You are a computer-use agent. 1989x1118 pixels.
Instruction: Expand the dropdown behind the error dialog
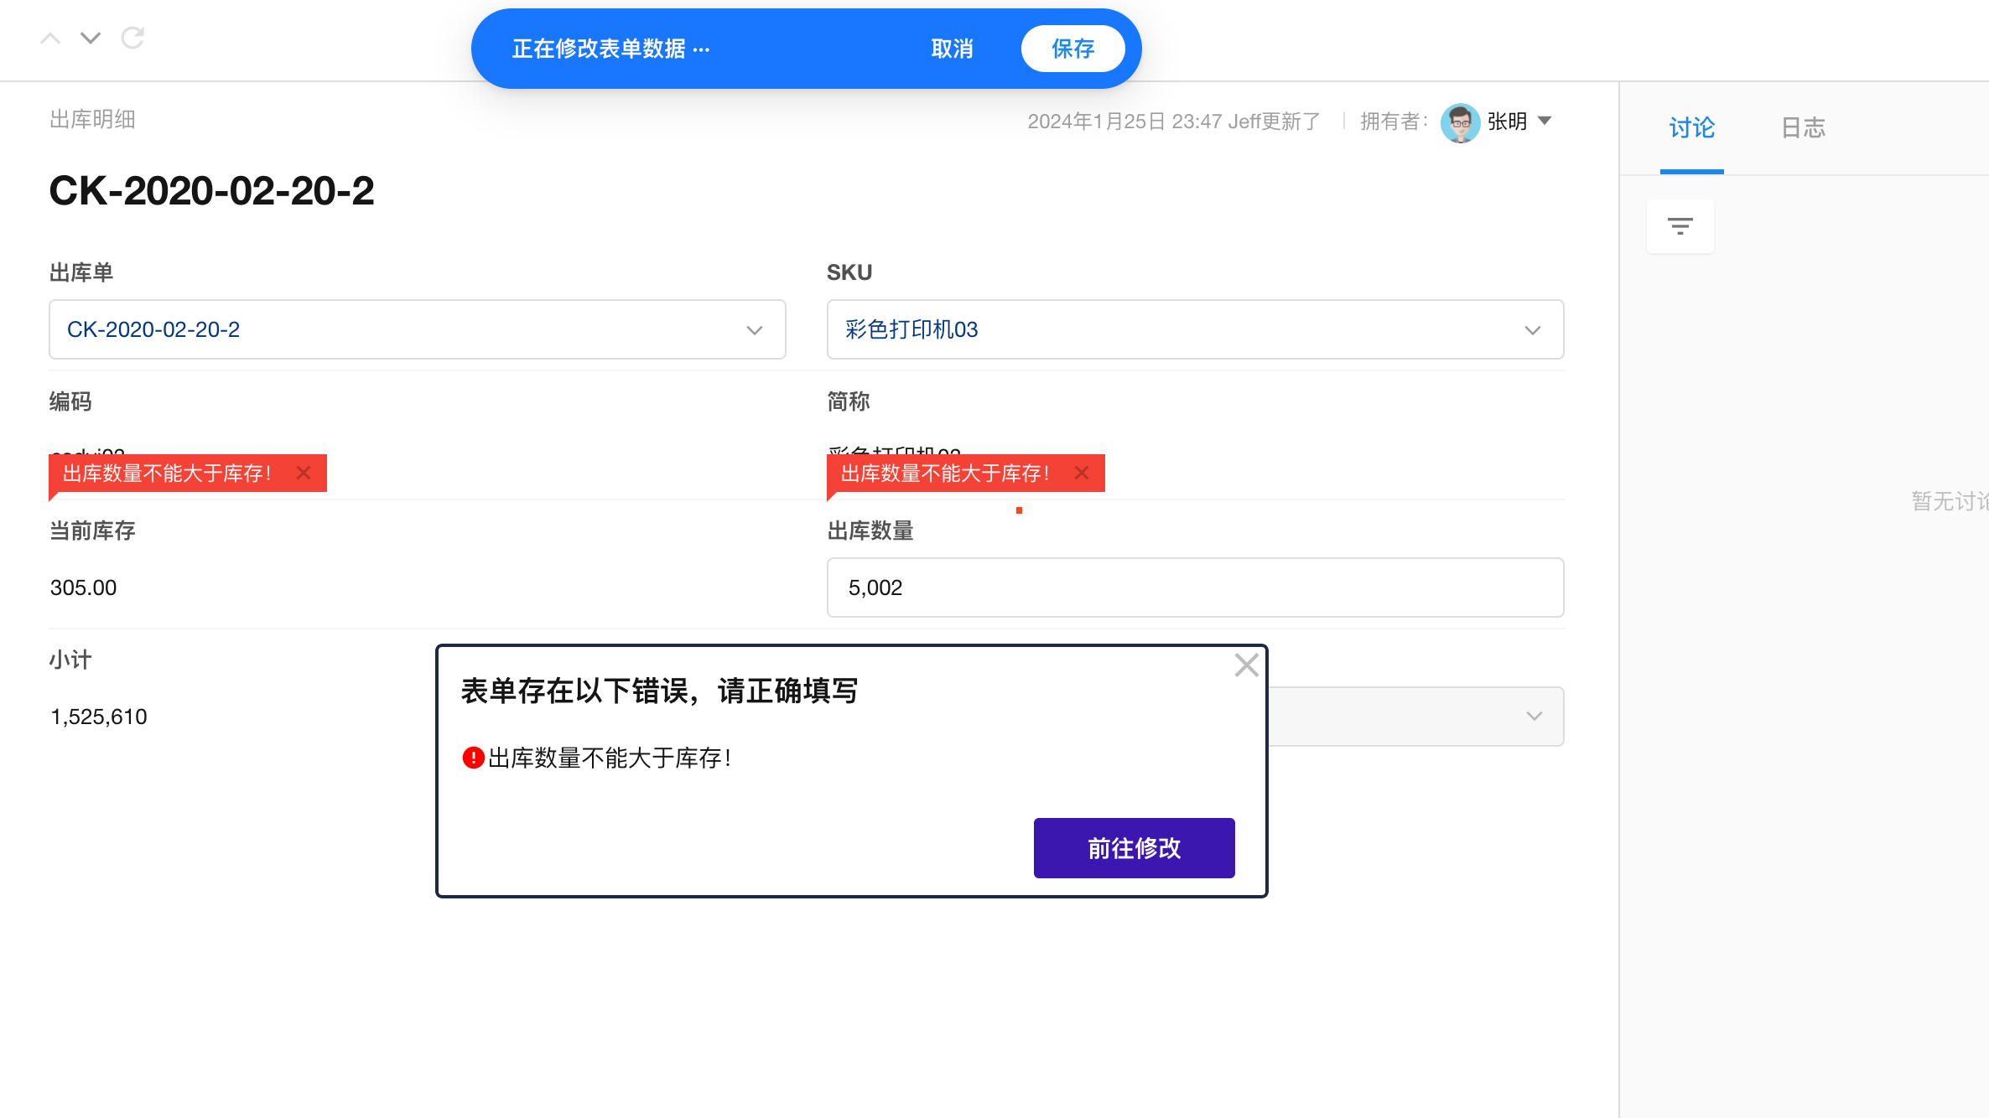coord(1534,717)
